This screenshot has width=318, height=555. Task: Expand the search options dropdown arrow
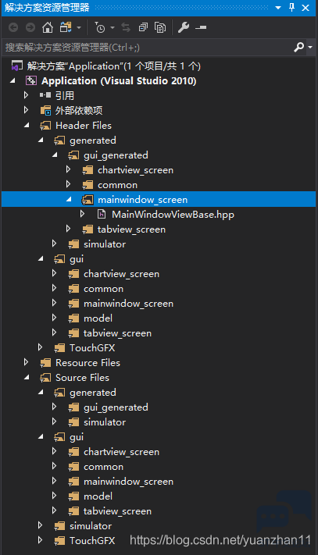click(310, 47)
